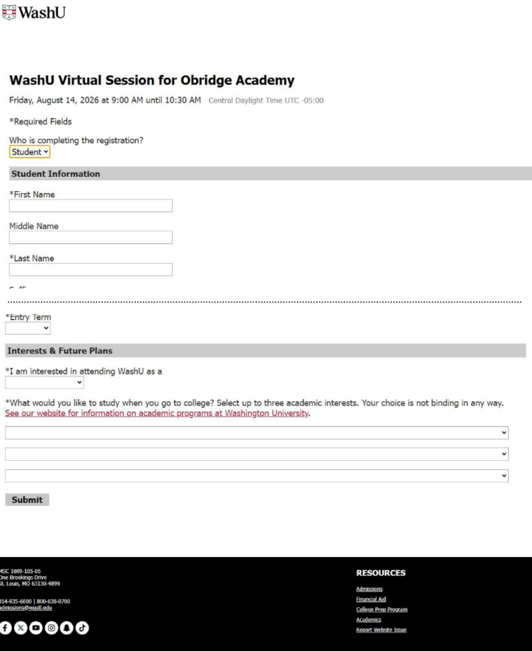Follow the academic programs website link
532x651 pixels.
click(x=157, y=413)
